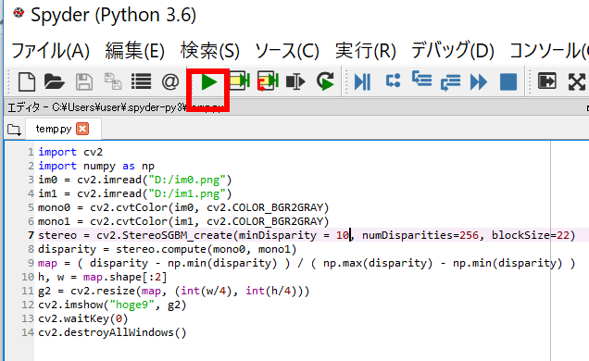Continue execution until next breakpoint icon
The image size is (589, 361).
(479, 81)
